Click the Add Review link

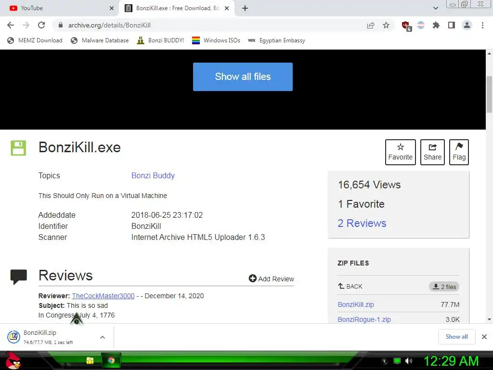tap(272, 279)
